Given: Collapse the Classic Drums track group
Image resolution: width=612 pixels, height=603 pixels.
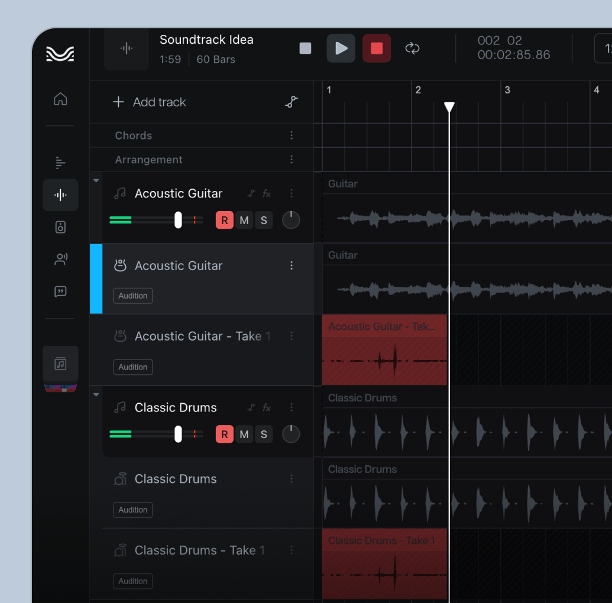Looking at the screenshot, I should pos(96,394).
